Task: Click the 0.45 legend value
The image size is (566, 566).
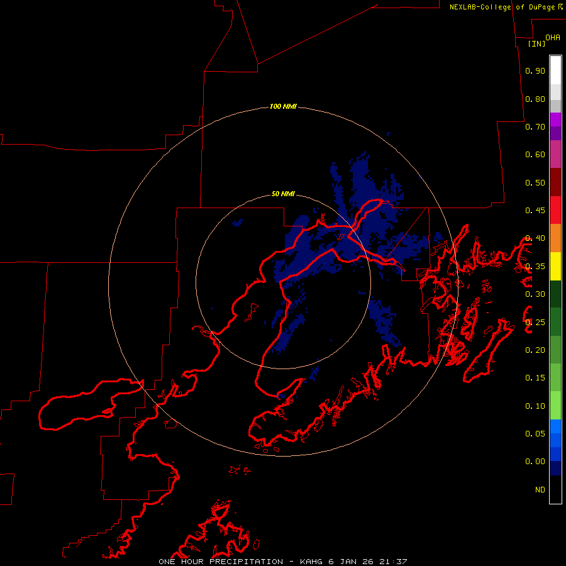Action: pos(535,211)
